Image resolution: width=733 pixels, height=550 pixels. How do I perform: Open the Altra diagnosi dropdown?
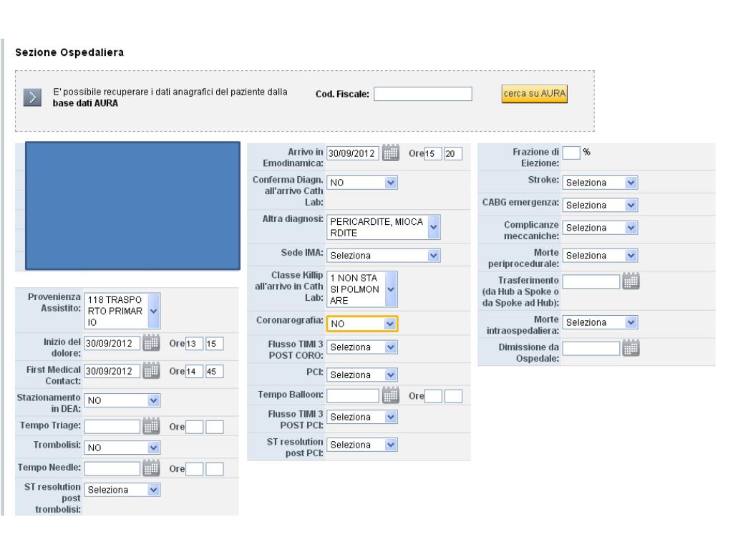coord(384,227)
